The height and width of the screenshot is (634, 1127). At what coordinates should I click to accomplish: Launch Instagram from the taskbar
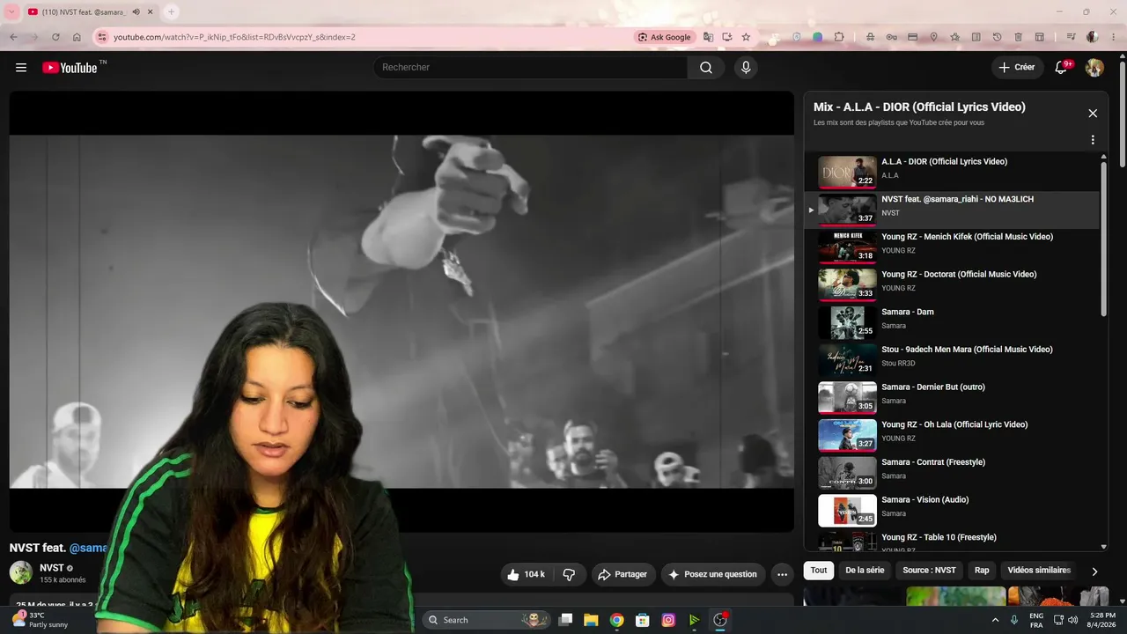coord(668,620)
